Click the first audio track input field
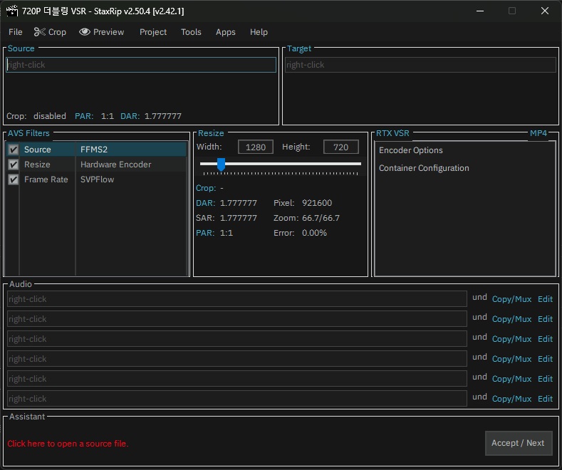Screen dimensions: 562x470 pos(237,299)
